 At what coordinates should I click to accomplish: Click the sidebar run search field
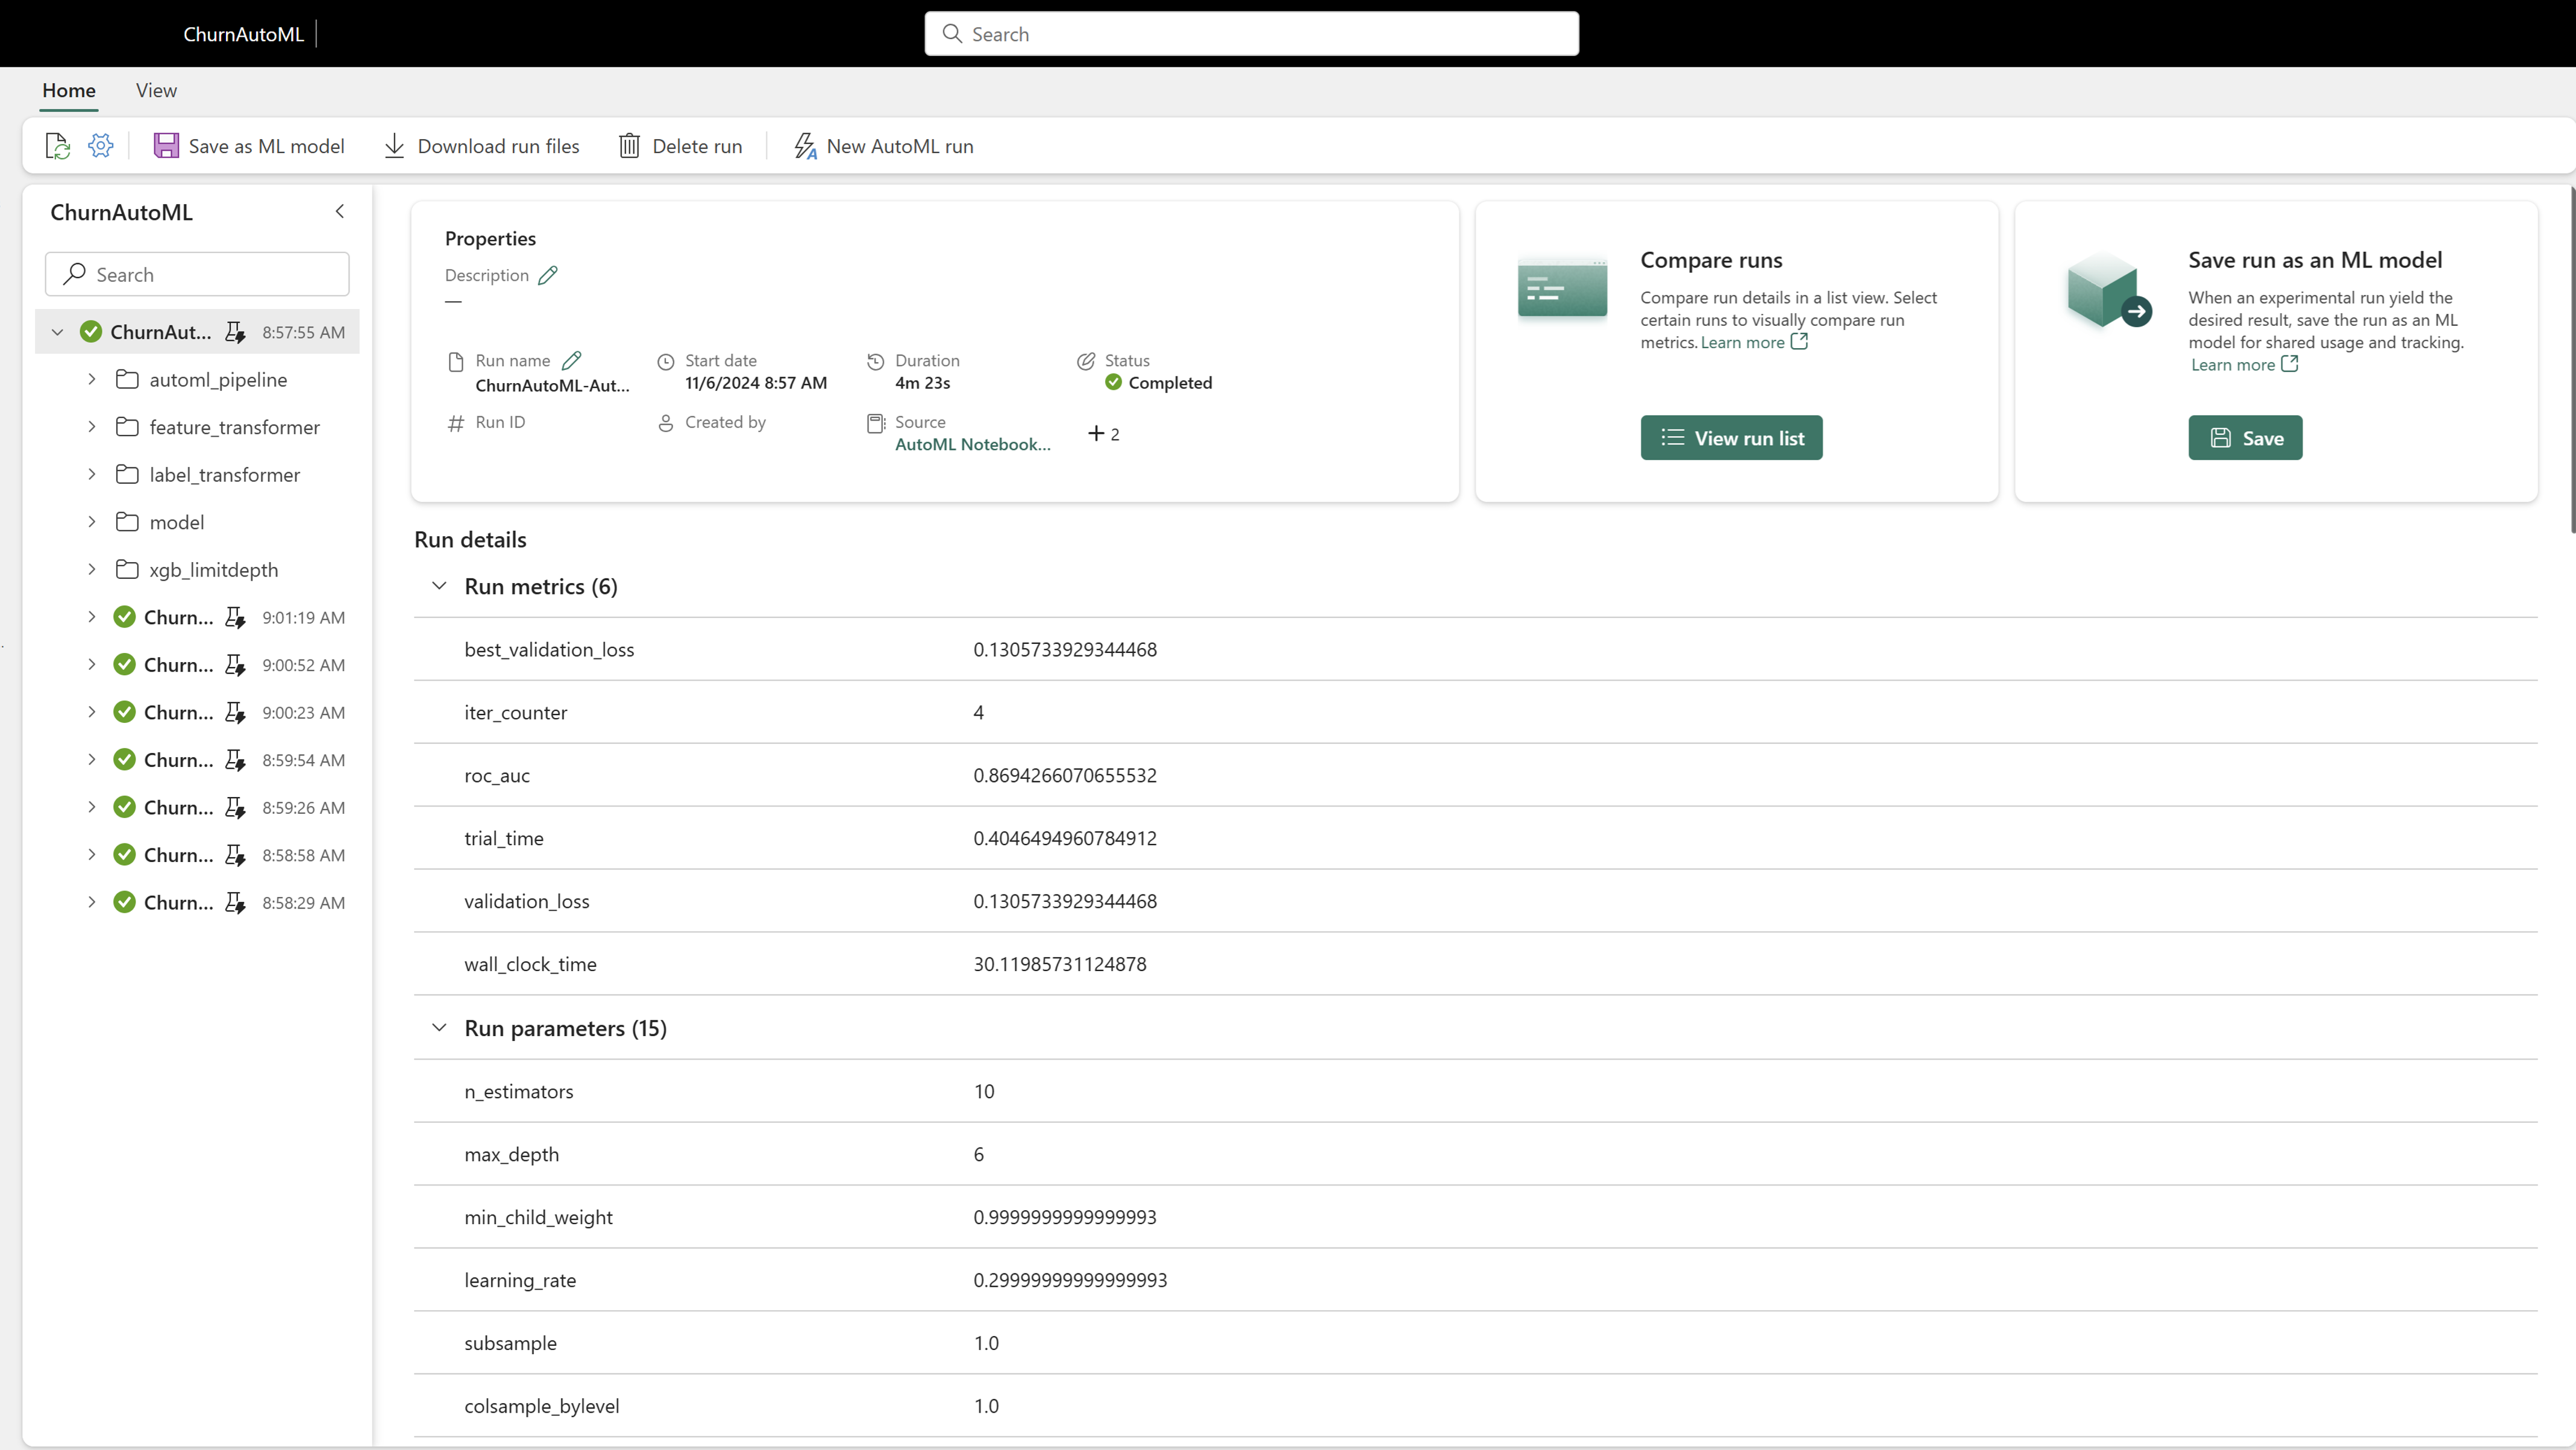[x=198, y=274]
